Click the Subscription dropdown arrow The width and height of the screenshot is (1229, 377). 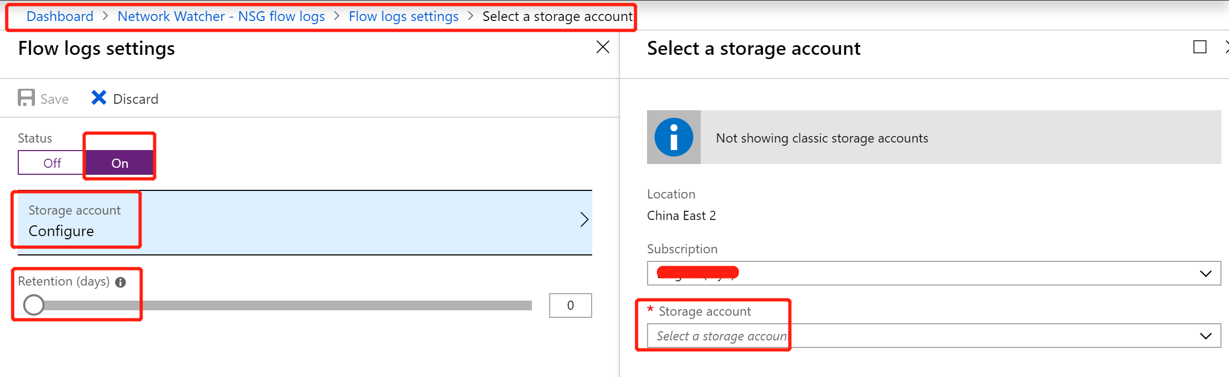[1205, 274]
